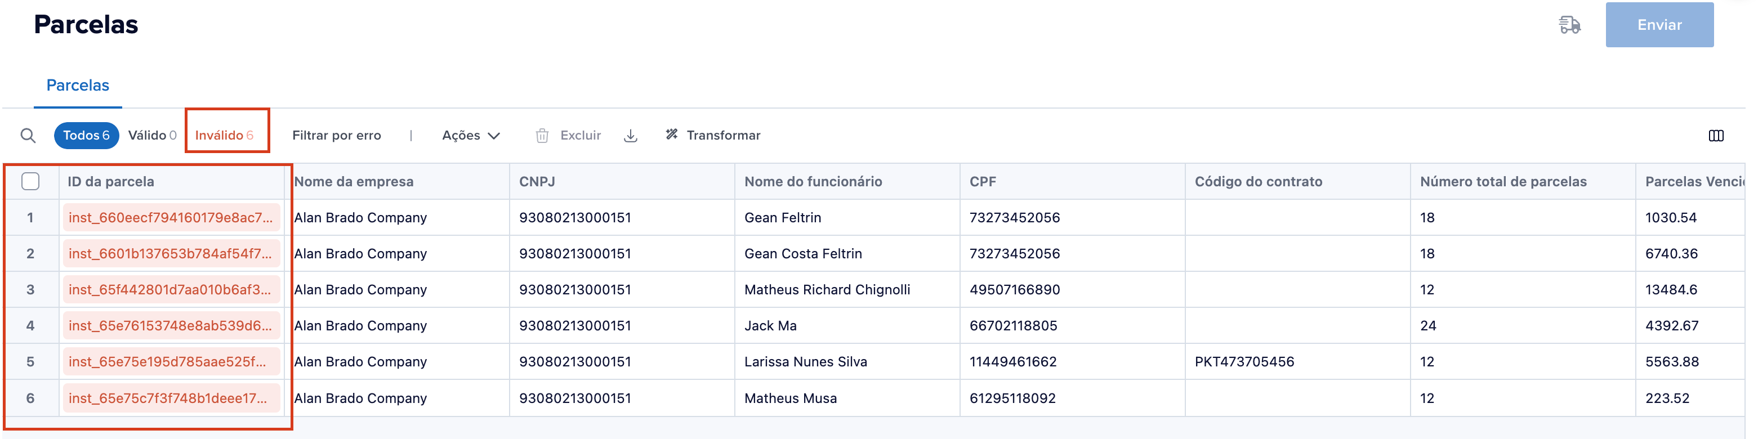Click the Transformar magic wand icon

[672, 135]
